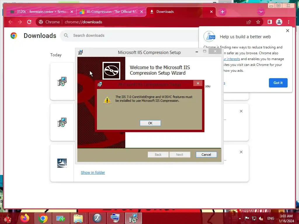Click the ENG language indicator
Viewport: 299px width, 224px height.
(x=271, y=218)
